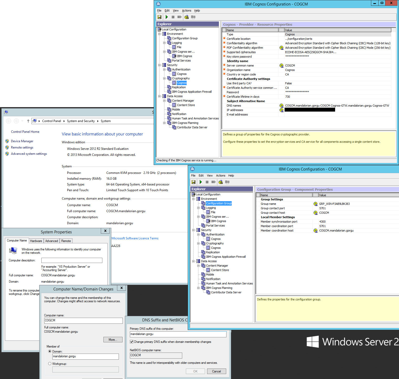Select the Workgroup radio button
Image resolution: width=399 pixels, height=379 pixels.
point(50,364)
